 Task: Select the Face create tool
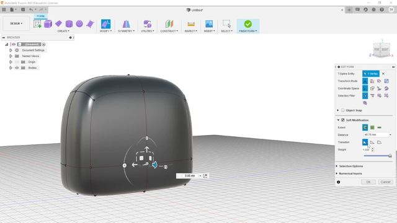tap(90, 24)
